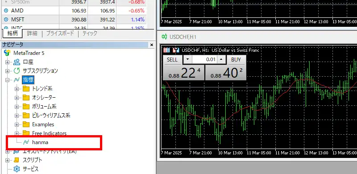This screenshot has height=174, width=357.
Task: Click the Examples folder icon
Action: [26, 124]
